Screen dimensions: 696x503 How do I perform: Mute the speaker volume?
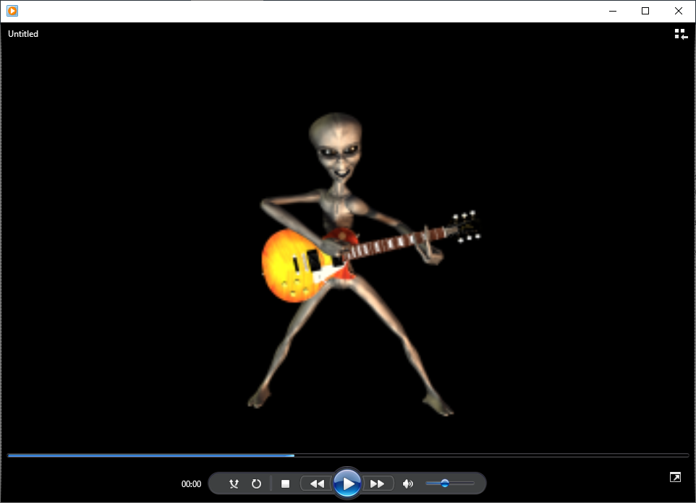[x=408, y=483]
